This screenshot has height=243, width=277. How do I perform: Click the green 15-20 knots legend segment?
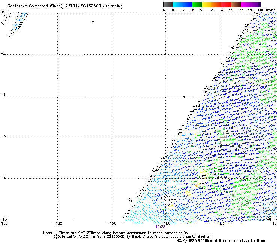[x=197, y=4]
